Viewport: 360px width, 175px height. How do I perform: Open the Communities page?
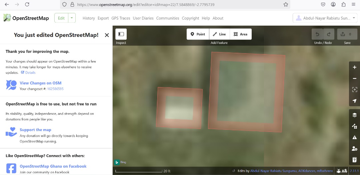(168, 18)
